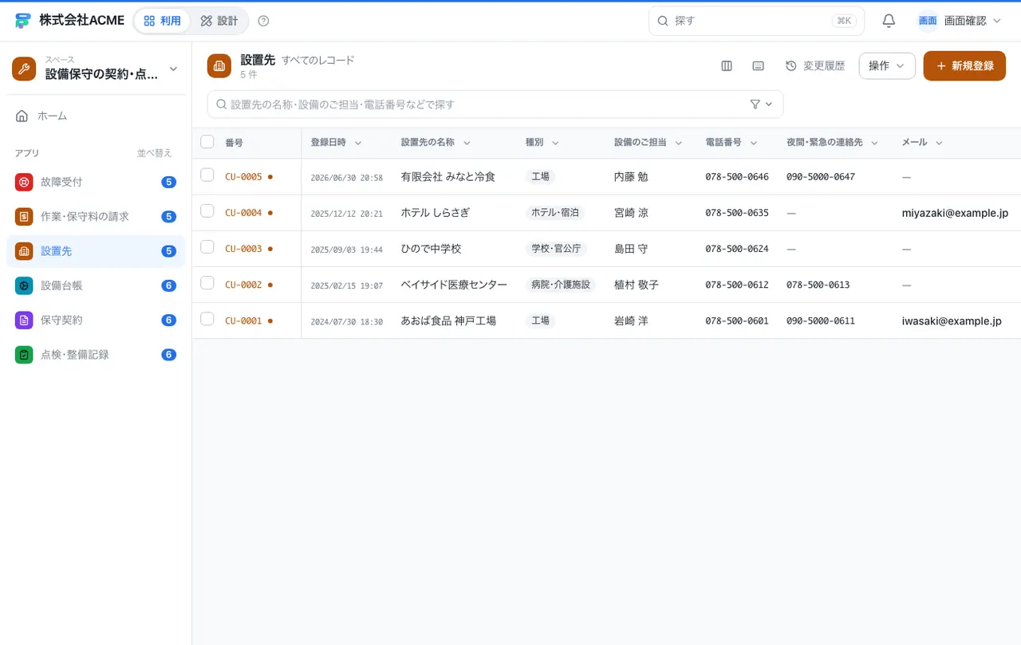Screen dimensions: 1021x645
Task: Check the checkbox for CU-0004
Action: point(207,210)
